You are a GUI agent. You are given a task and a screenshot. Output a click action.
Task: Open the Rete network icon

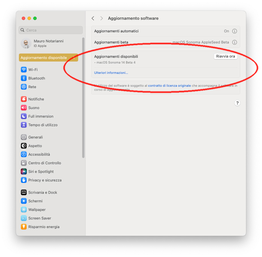click(24, 87)
